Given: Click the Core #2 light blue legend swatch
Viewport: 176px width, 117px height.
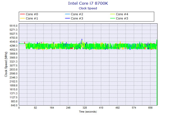Looking at the screenshot, I should pos(67,14).
